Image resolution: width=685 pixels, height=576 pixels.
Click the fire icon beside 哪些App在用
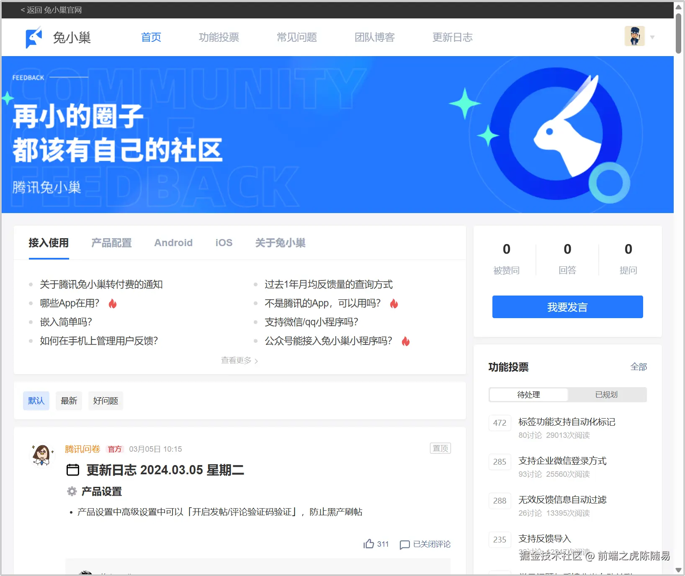pos(112,303)
